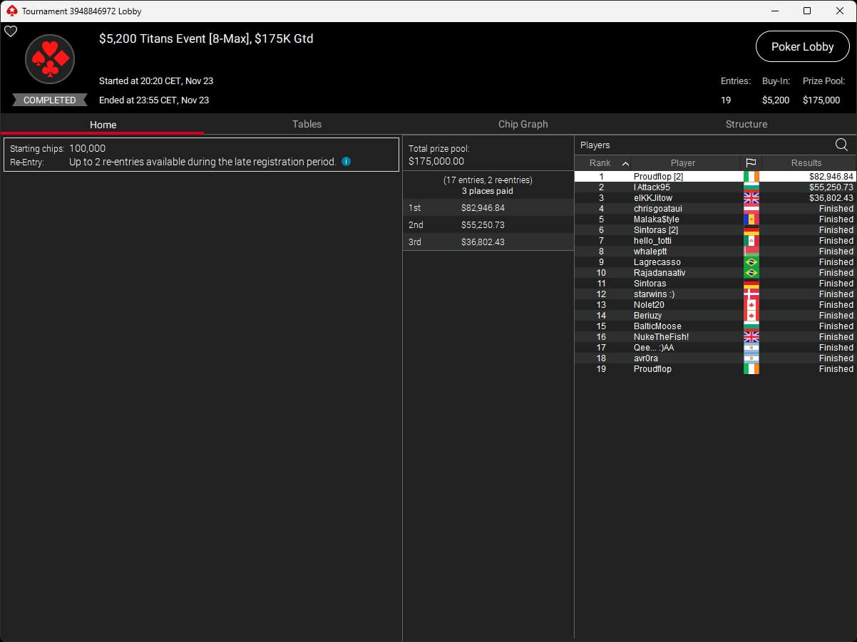
Task: Click elKKJitow's UK flag icon
Action: tap(751, 198)
